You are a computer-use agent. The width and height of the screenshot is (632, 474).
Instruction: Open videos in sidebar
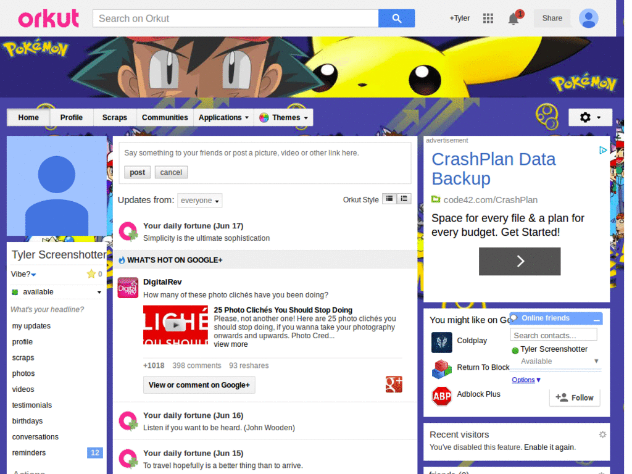coord(23,389)
